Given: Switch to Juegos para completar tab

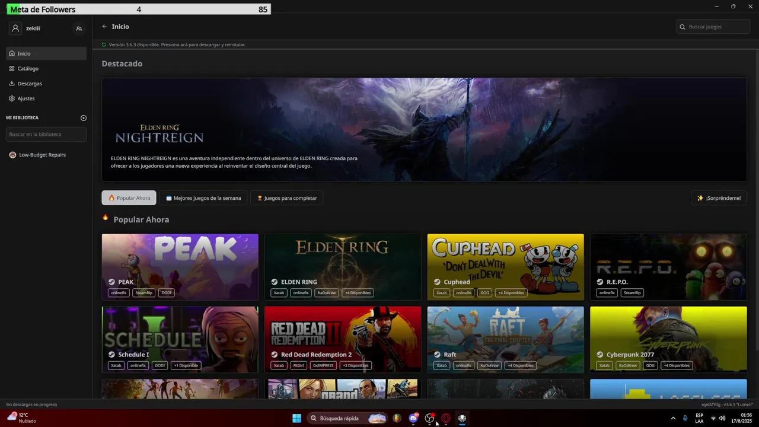Looking at the screenshot, I should 286,198.
